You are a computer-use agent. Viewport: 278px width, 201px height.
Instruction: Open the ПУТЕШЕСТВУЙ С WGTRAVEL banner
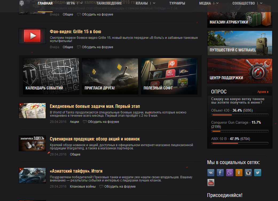click(240, 43)
